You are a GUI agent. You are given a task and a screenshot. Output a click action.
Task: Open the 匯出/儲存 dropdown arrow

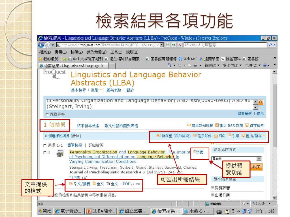(264, 136)
